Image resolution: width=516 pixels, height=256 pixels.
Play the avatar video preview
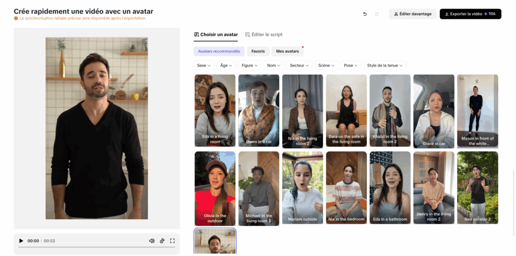tap(21, 241)
